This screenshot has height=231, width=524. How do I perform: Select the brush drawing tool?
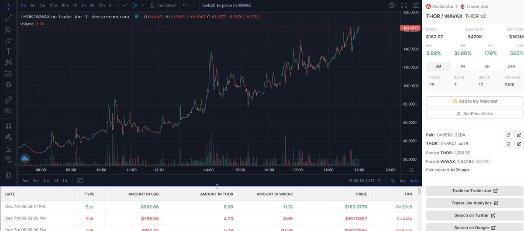[8, 40]
